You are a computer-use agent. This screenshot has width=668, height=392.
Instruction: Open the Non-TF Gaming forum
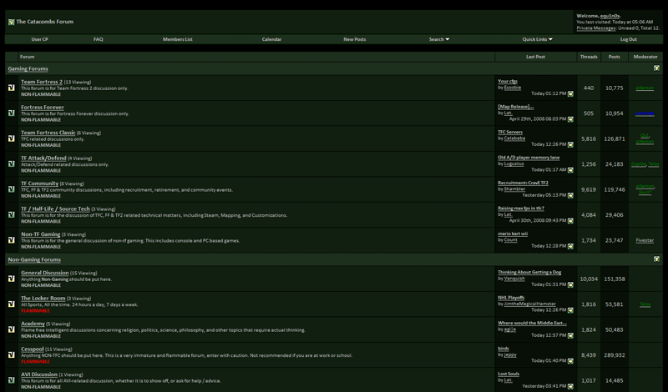pyautogui.click(x=40, y=234)
